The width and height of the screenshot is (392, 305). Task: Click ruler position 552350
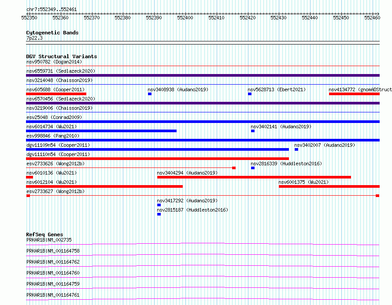click(x=29, y=18)
